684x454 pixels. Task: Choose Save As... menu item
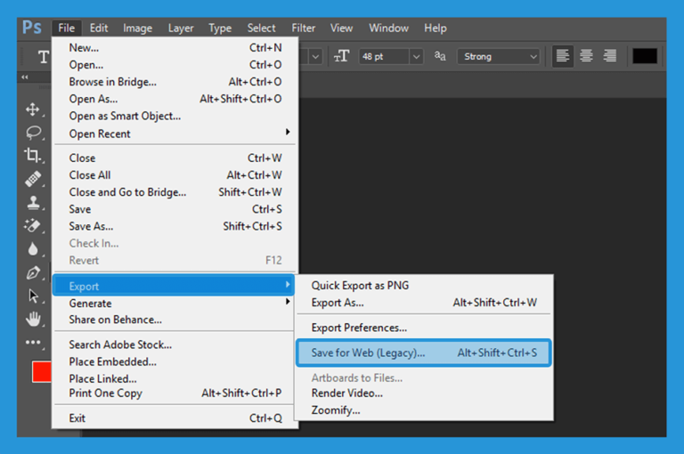175,226
